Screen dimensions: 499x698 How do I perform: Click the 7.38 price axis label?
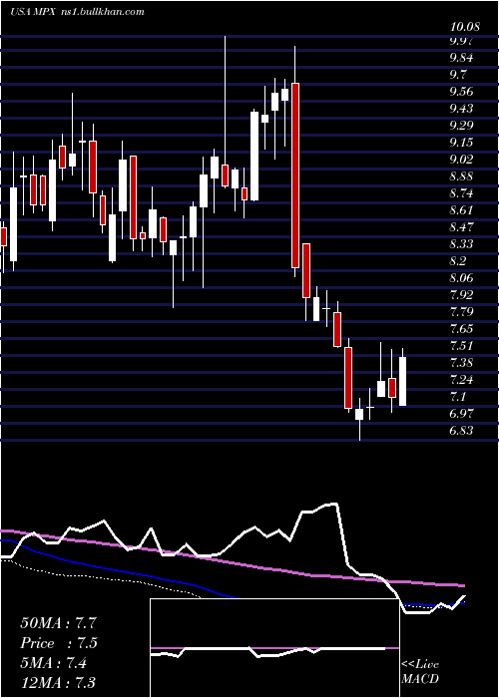pos(463,363)
